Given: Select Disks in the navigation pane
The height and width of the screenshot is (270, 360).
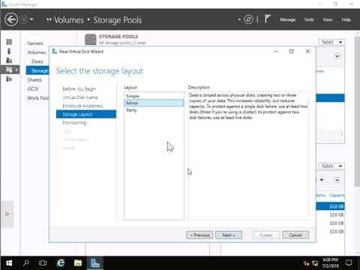Looking at the screenshot, I should pos(37,61).
